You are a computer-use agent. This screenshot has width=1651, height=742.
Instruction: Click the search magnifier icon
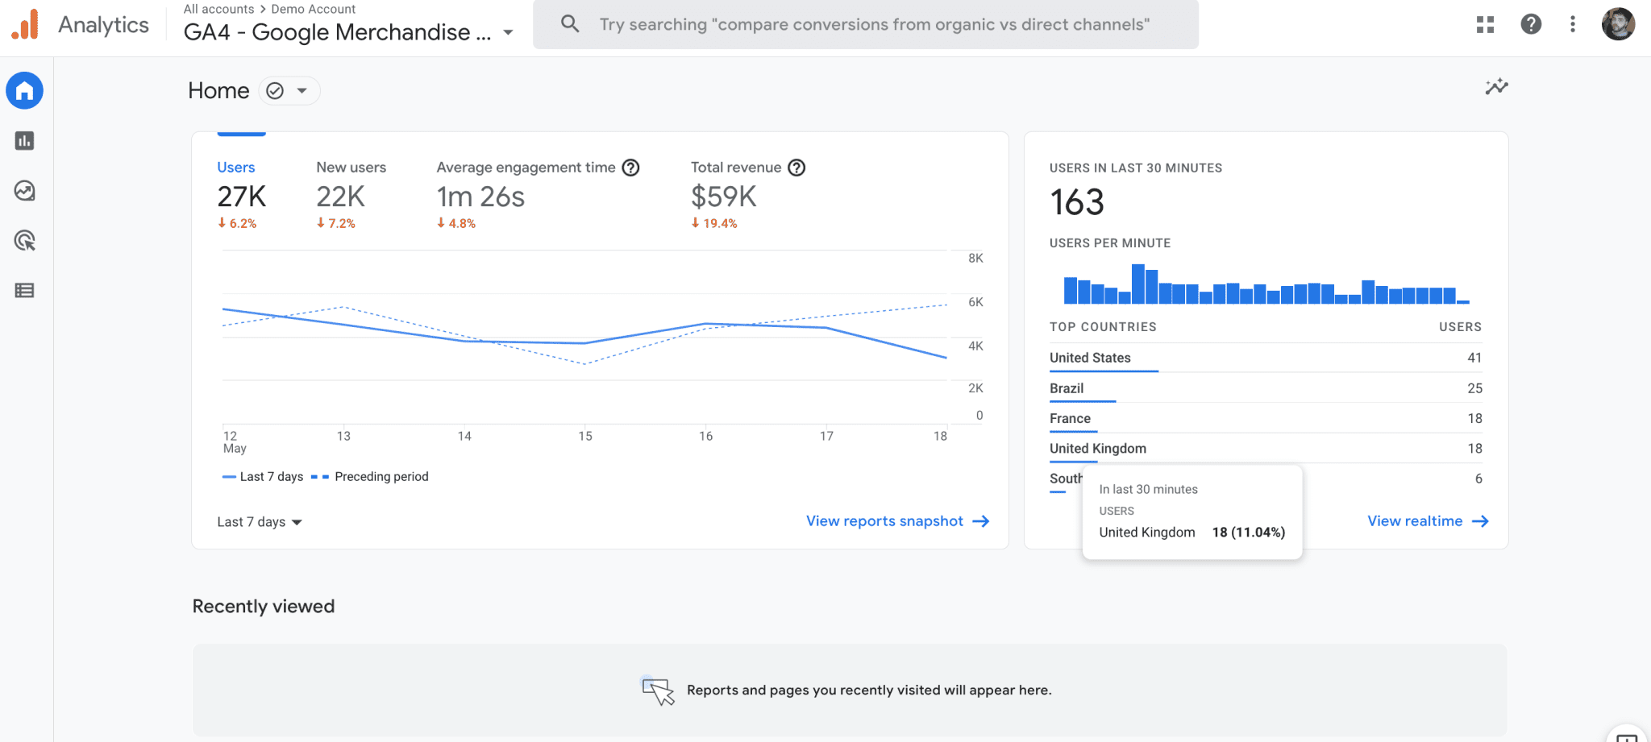point(570,24)
